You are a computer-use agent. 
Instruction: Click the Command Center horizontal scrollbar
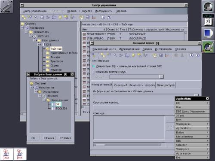(128, 145)
